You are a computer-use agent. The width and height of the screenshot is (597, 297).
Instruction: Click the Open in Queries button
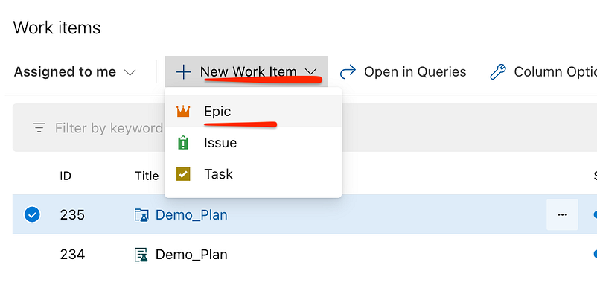click(x=403, y=71)
